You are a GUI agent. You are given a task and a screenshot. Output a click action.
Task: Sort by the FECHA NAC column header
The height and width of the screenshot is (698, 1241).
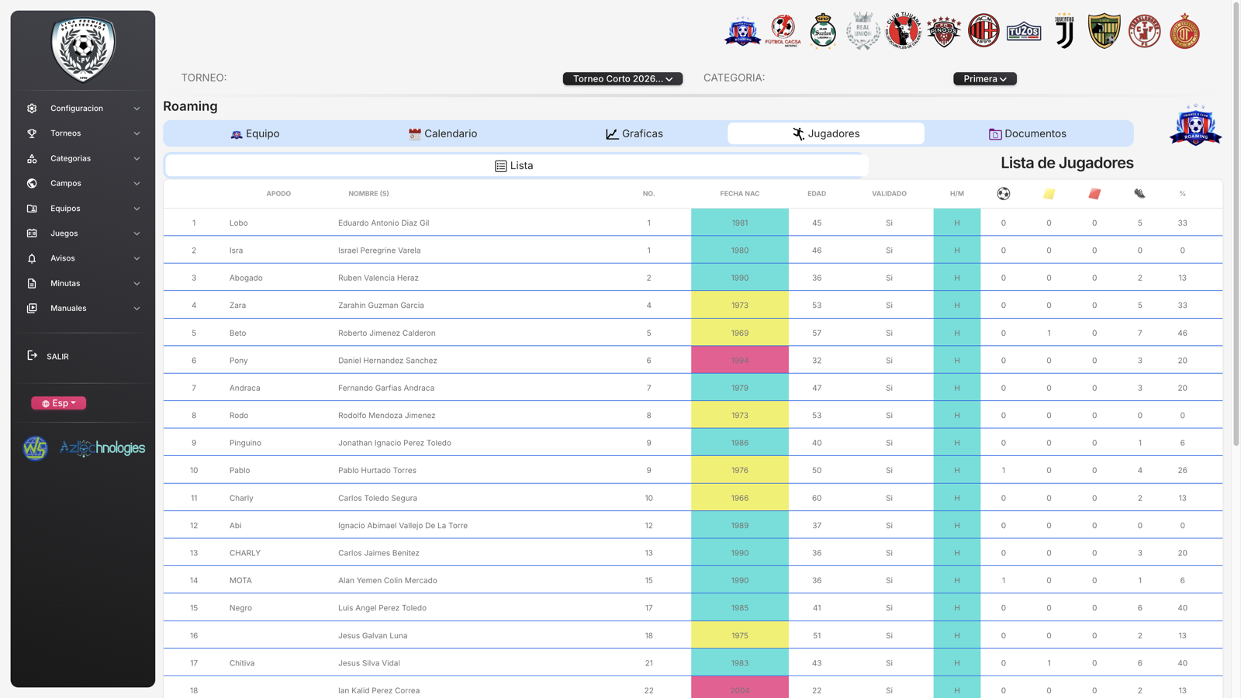[740, 194]
